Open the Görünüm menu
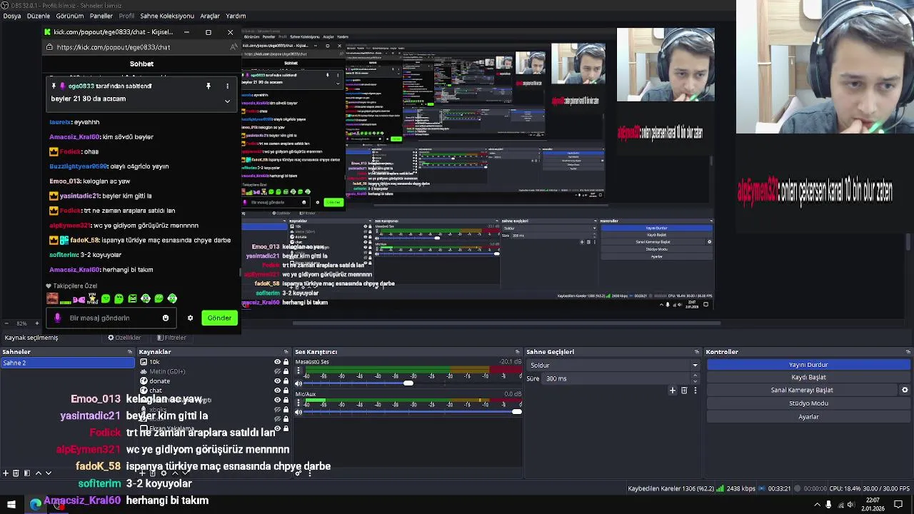Image resolution: width=914 pixels, height=514 pixels. 70,16
